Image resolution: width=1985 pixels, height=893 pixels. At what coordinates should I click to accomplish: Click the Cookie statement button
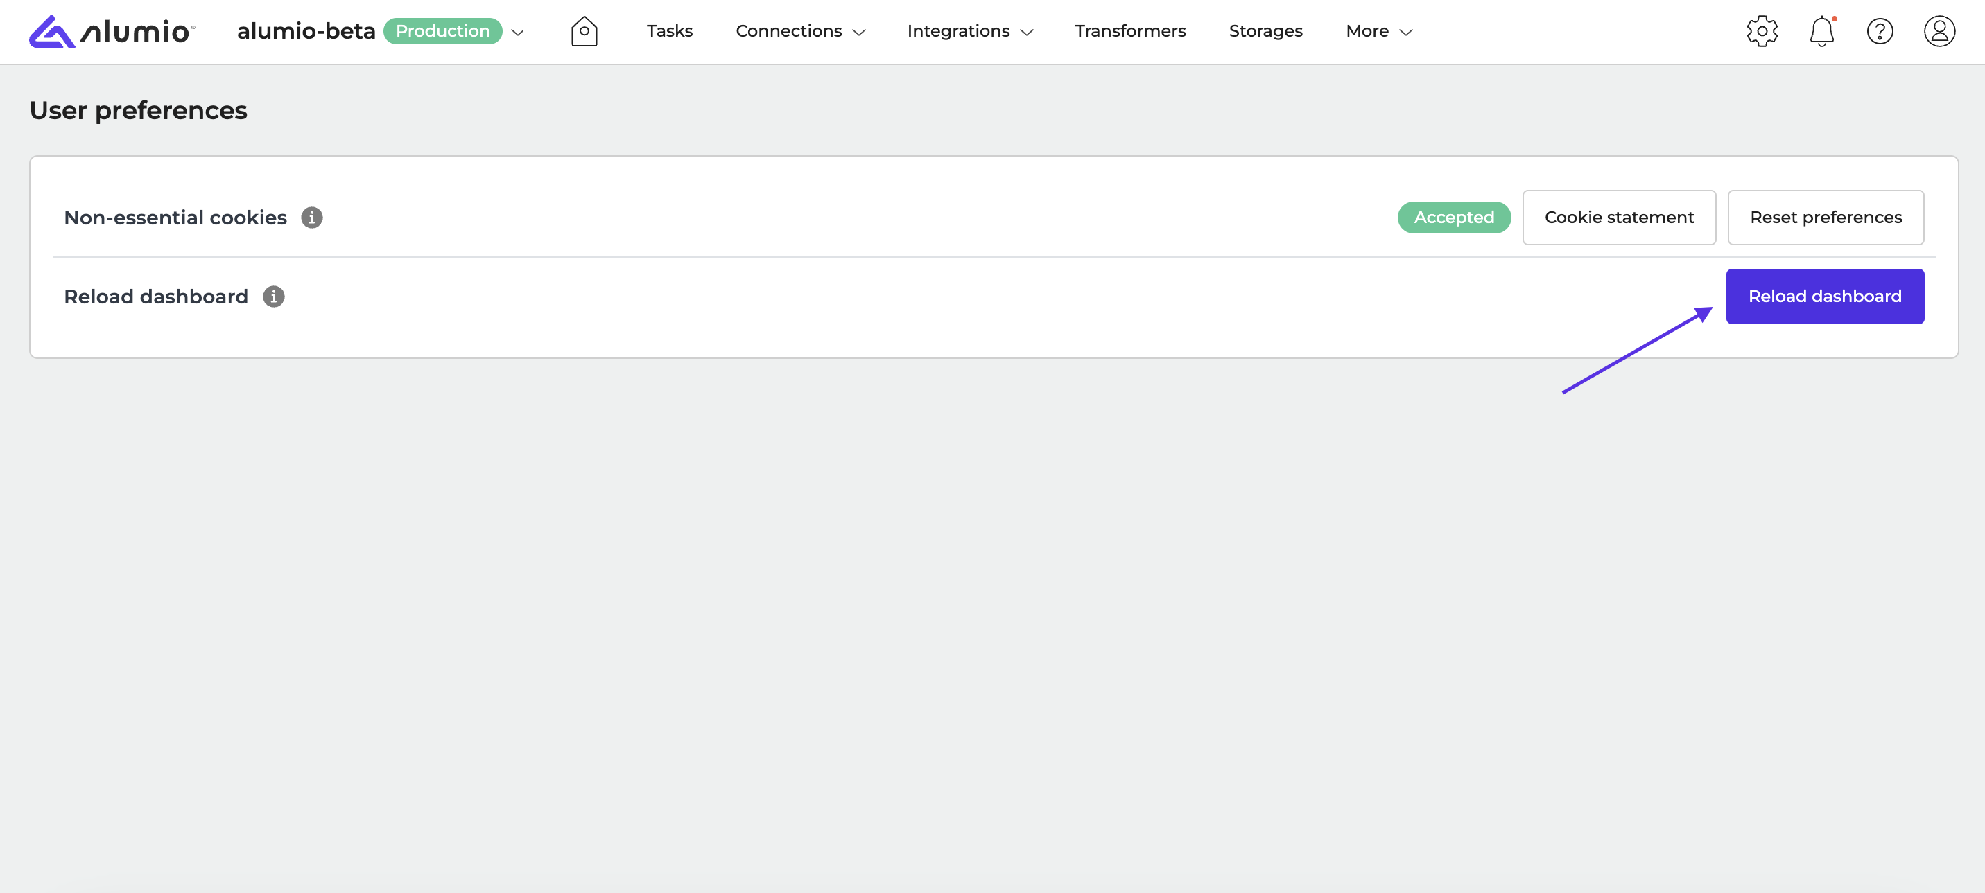(x=1619, y=218)
